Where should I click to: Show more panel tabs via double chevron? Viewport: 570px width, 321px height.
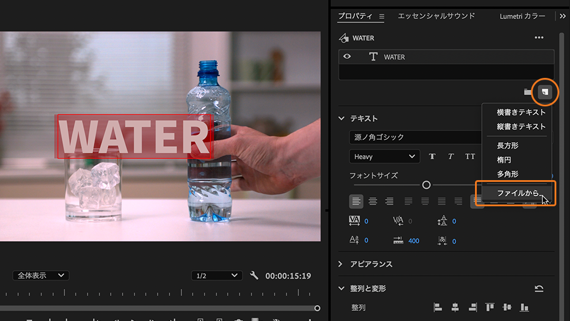point(563,16)
